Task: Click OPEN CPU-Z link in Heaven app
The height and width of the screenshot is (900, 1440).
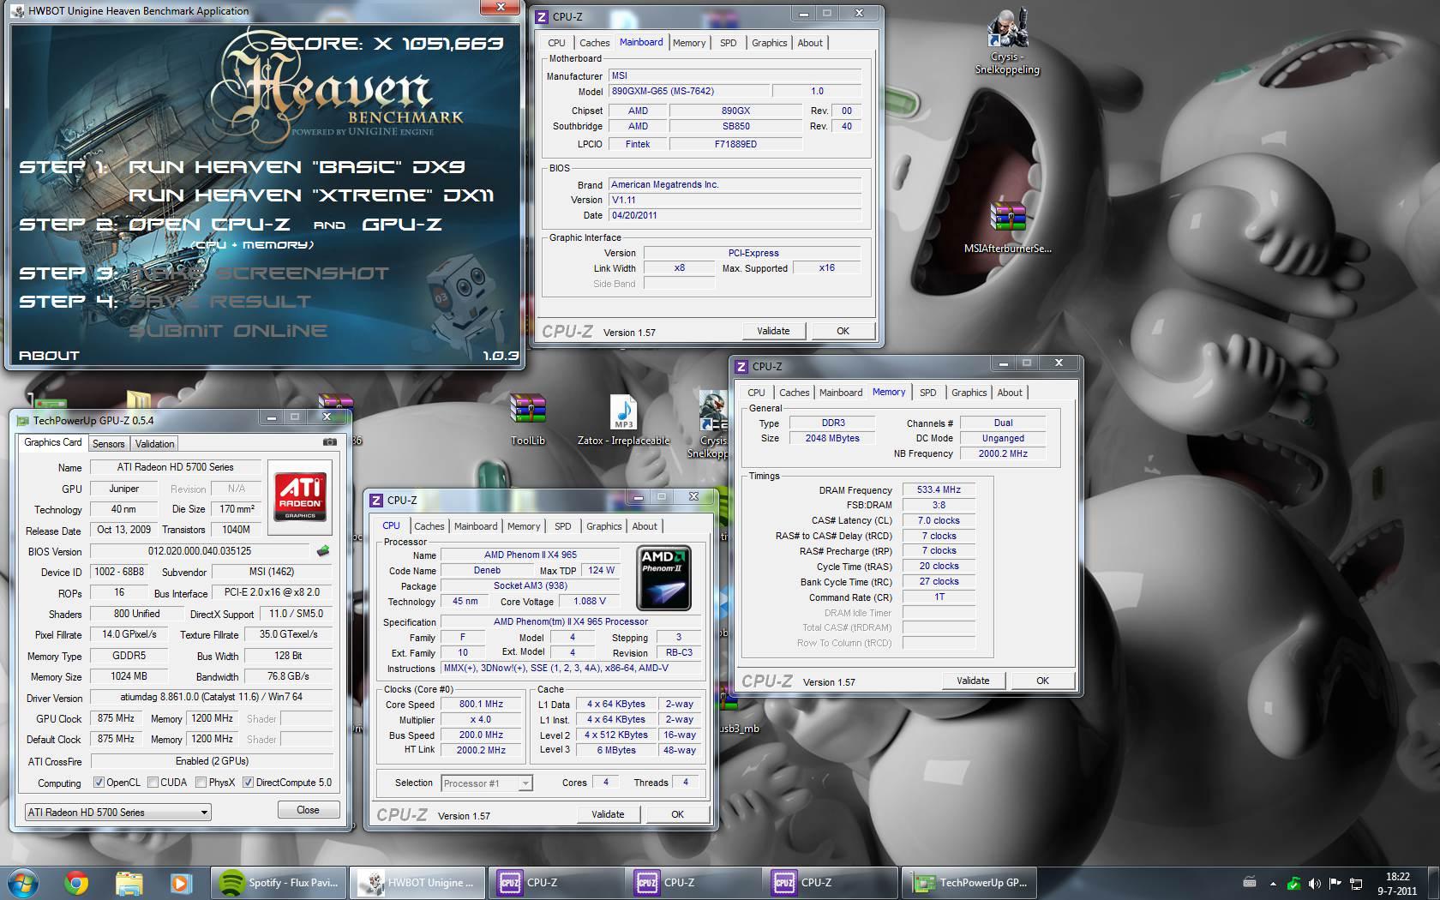Action: 209,225
